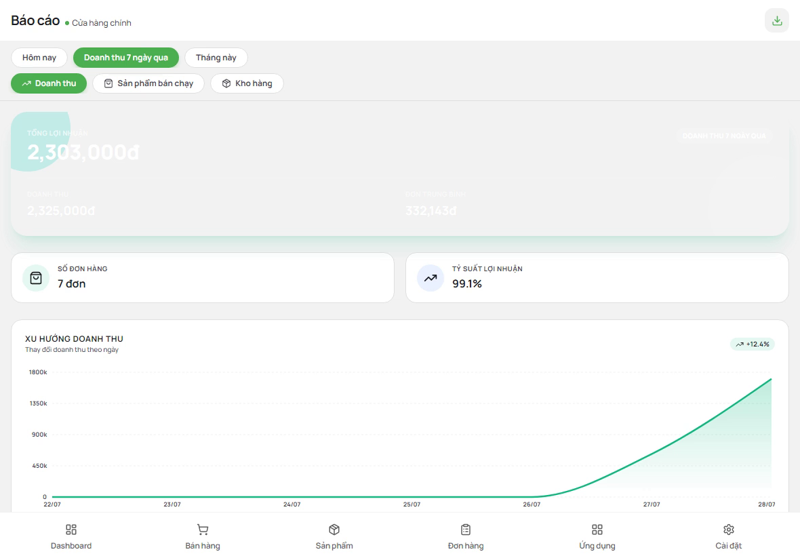Open Cài đặt gear in bottom navigation
The image size is (800, 556).
point(729,536)
